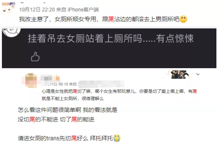
Task: Click the word trans in the last line
Action: (53, 138)
